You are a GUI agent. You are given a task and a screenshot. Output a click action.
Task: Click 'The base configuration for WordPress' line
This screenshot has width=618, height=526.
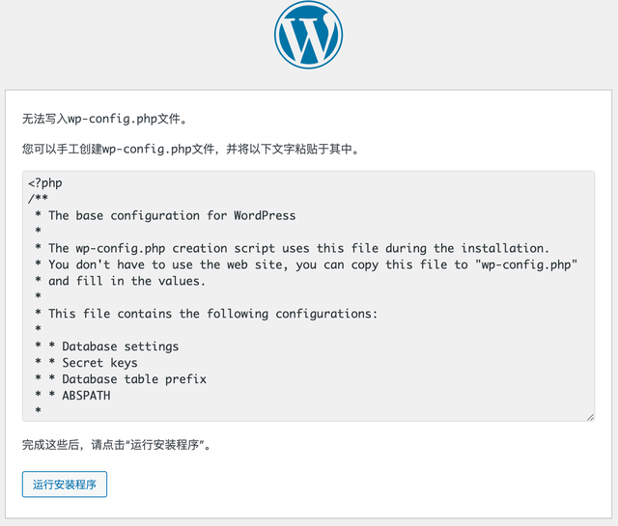[172, 215]
